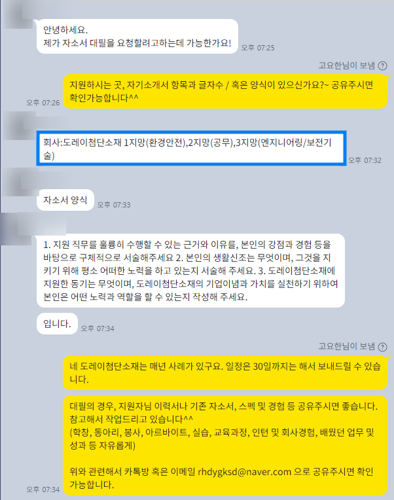Open the blurred avatar above the 회사:도레이첨단소재 message
394x500 pixels.
[18, 125]
